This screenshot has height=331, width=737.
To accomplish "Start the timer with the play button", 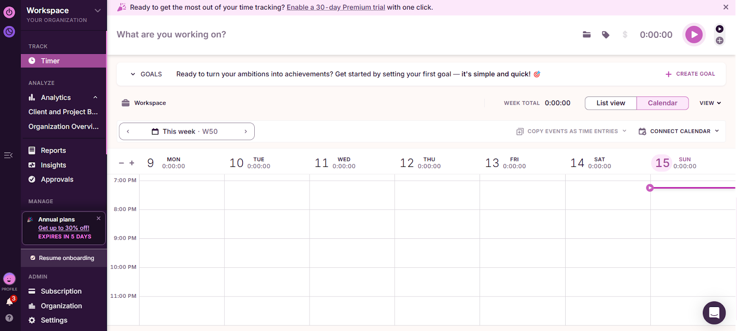I will [x=694, y=35].
